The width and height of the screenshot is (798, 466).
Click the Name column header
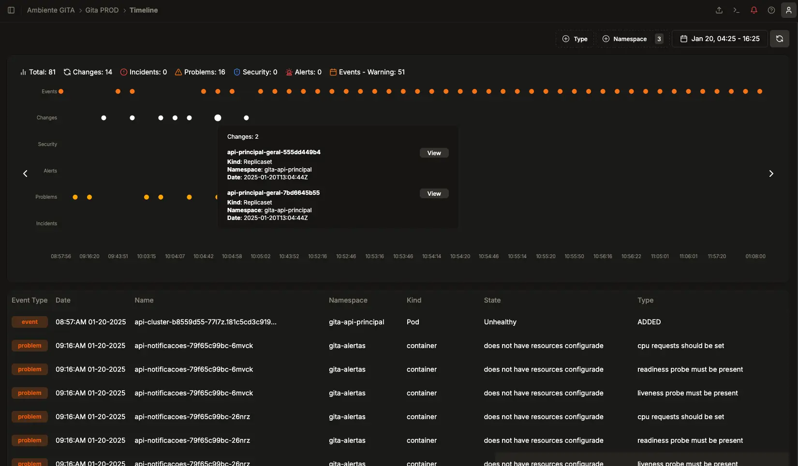144,300
